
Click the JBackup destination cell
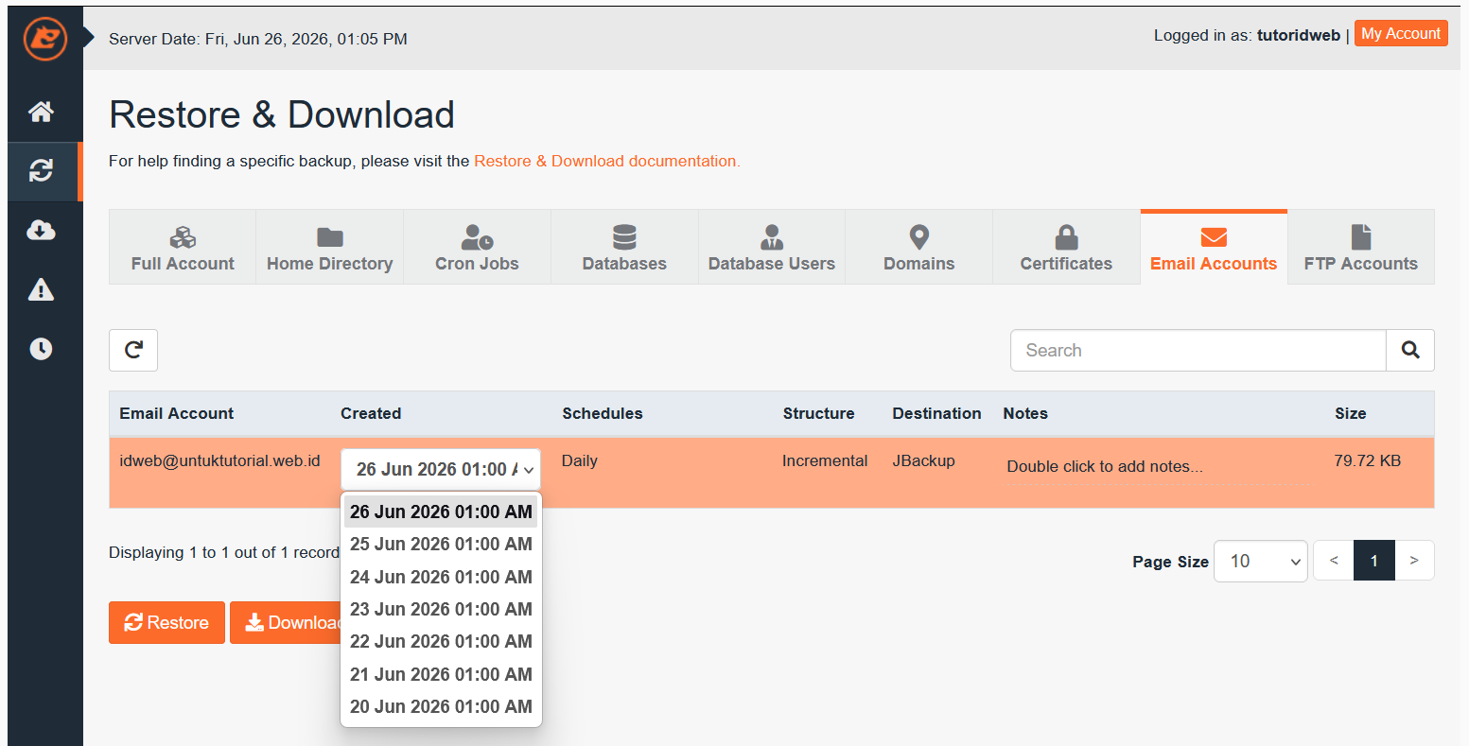click(923, 461)
